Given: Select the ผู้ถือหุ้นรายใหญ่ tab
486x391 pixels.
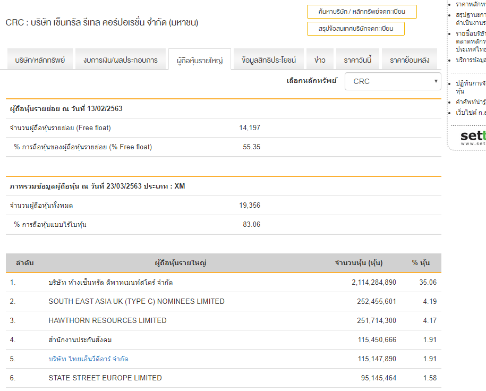Looking at the screenshot, I should click(200, 60).
